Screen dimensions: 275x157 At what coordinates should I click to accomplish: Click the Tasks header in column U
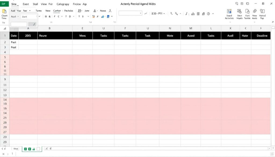(103, 36)
